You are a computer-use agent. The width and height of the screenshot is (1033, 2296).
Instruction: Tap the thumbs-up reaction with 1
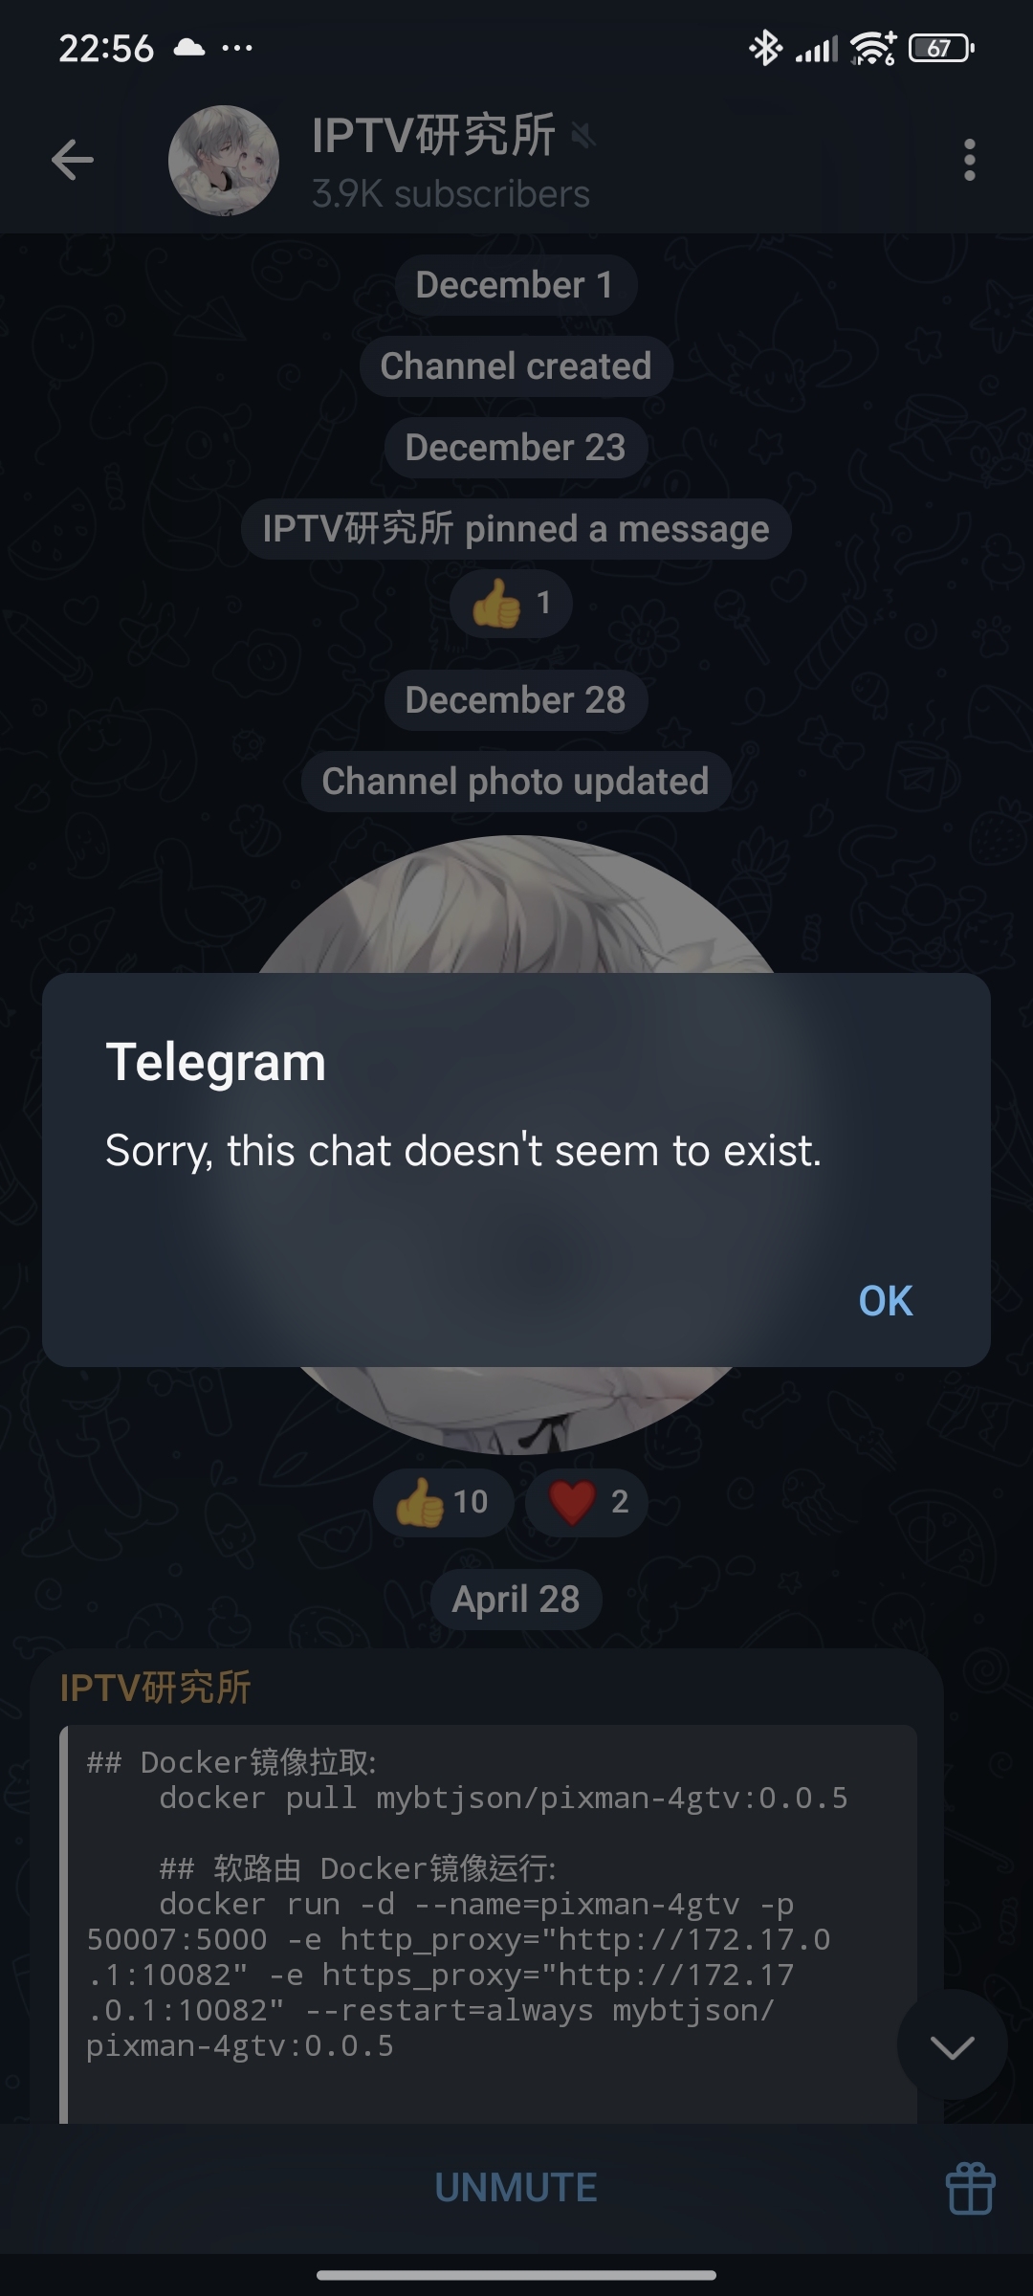click(x=511, y=604)
